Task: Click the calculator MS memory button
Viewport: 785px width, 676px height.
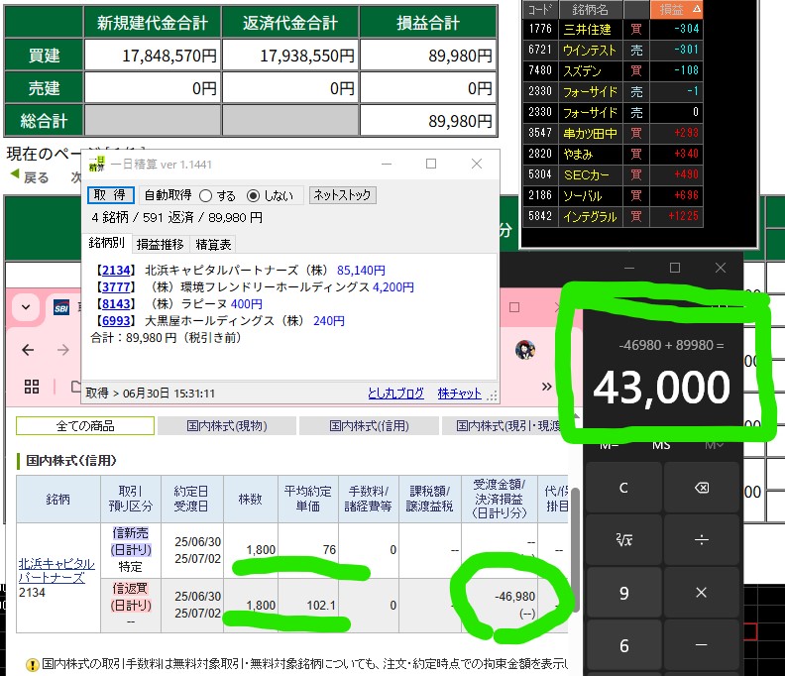Action: (x=661, y=445)
